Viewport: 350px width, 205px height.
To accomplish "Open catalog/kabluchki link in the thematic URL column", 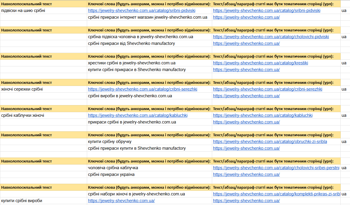I will (263, 115).
